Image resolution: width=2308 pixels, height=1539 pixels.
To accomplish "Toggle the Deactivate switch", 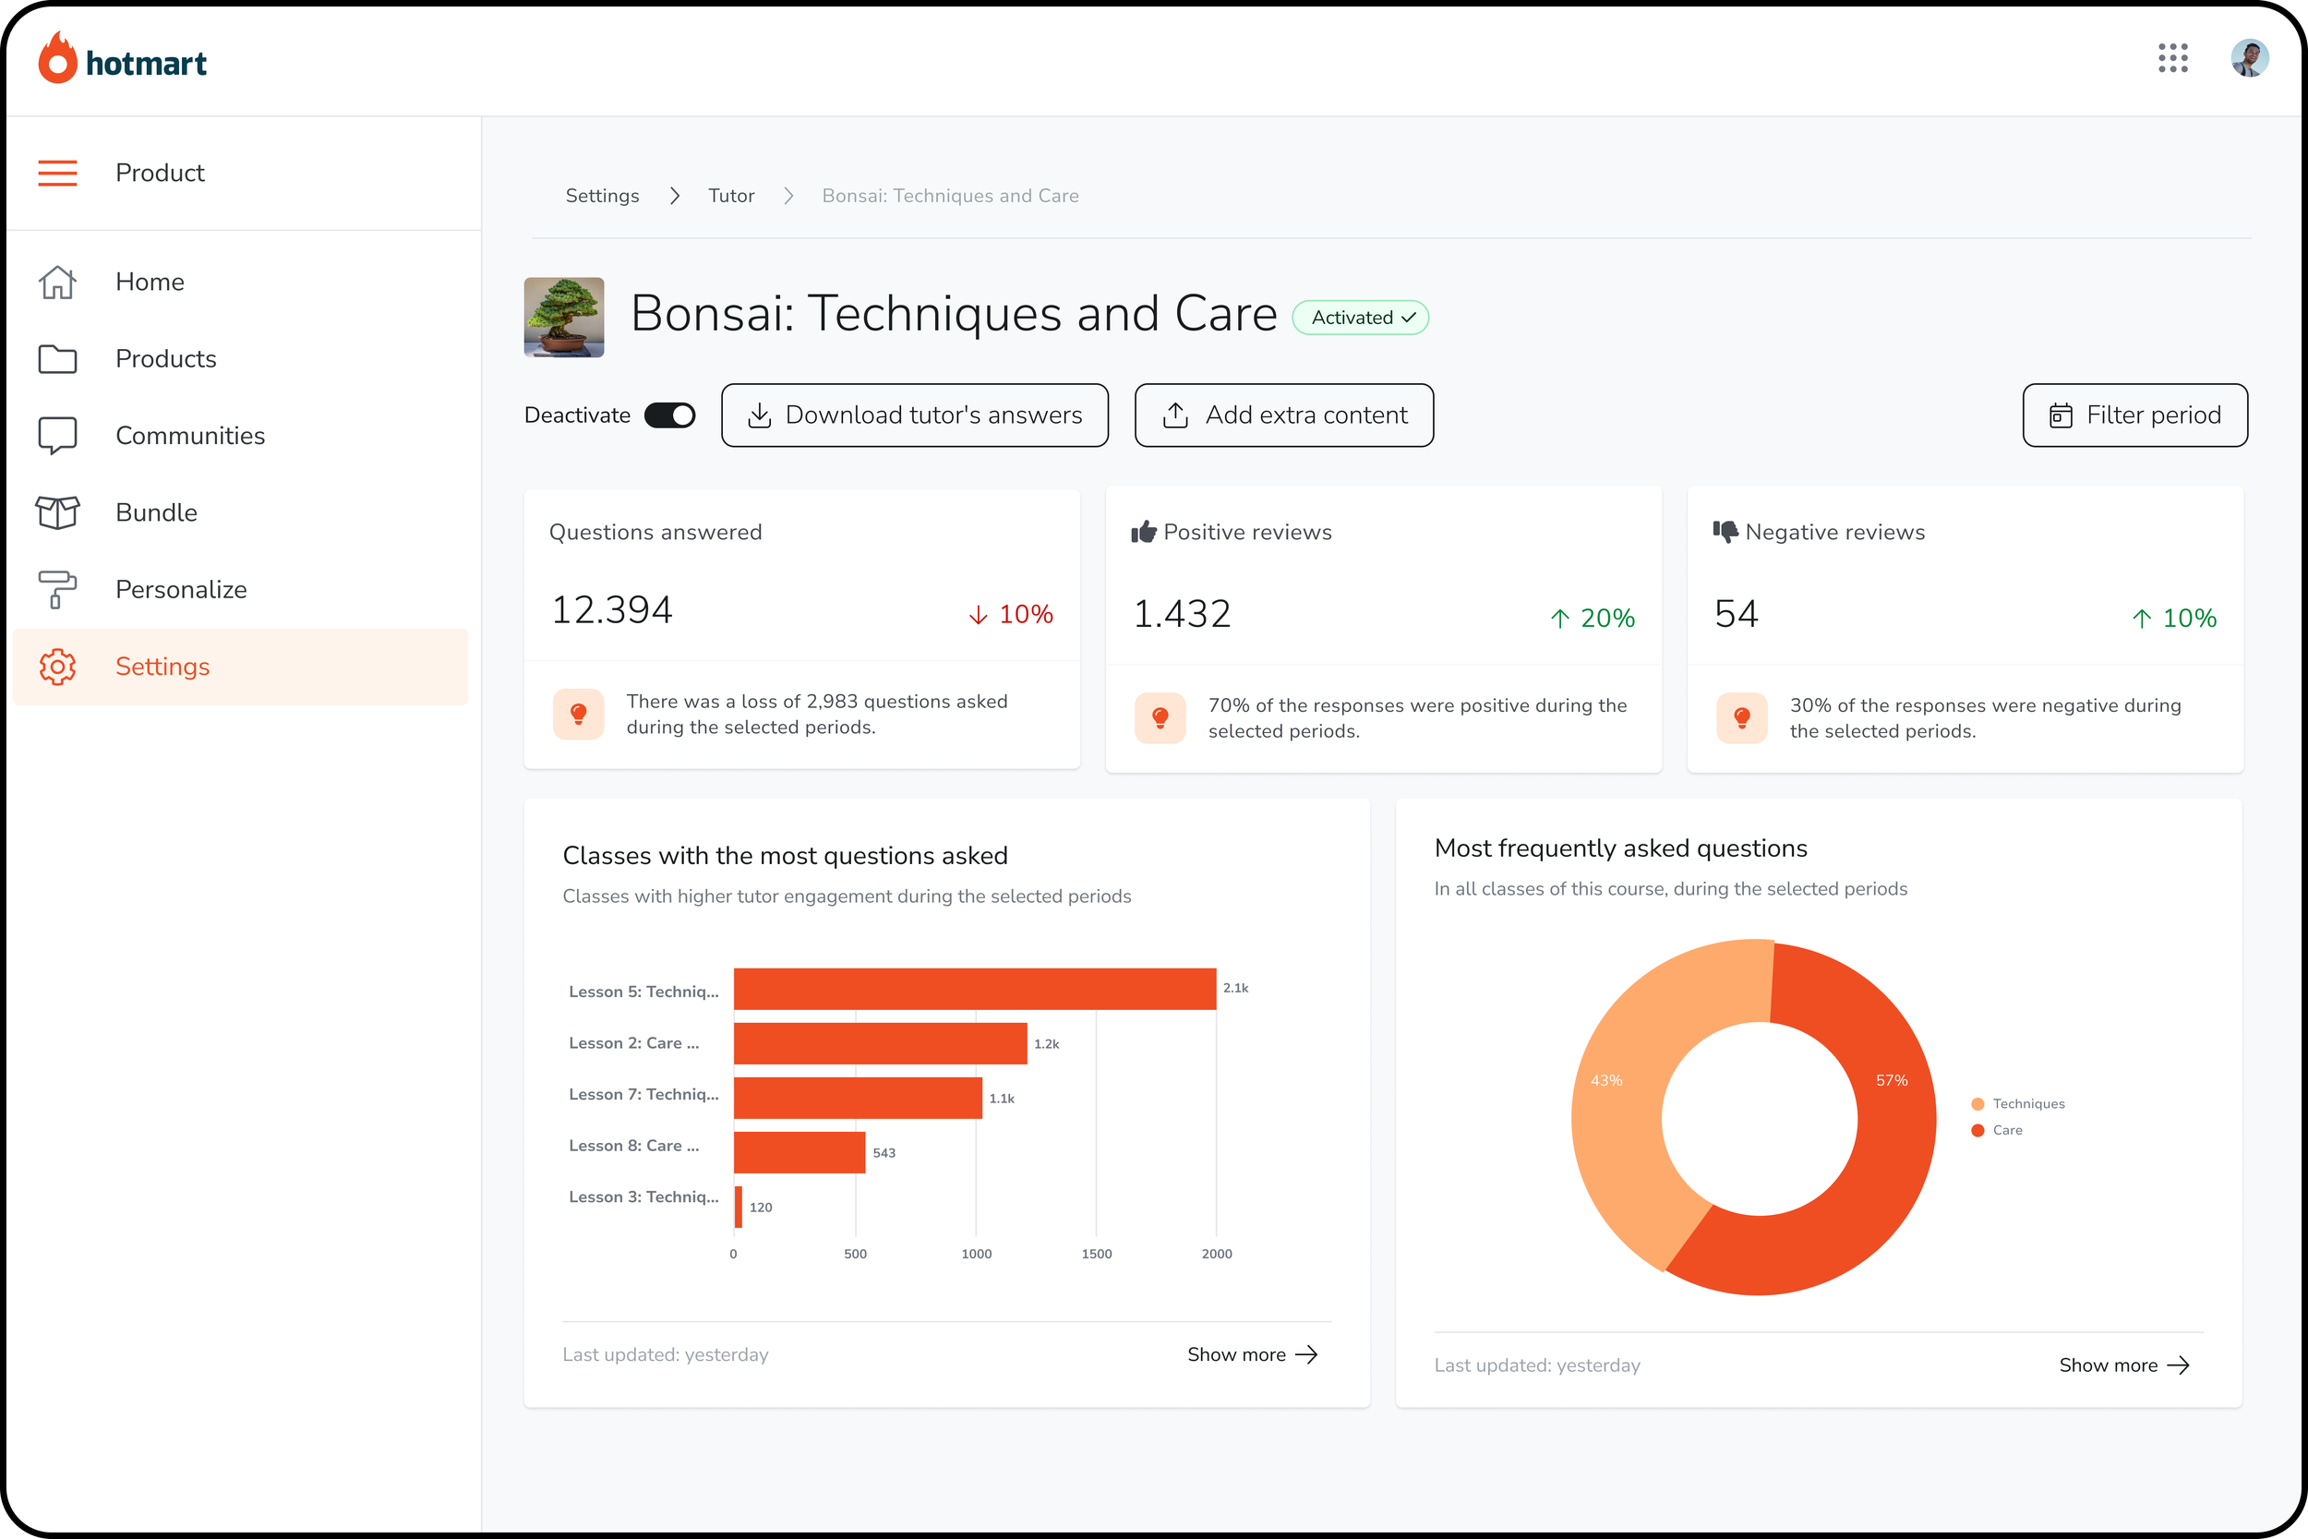I will tap(669, 415).
